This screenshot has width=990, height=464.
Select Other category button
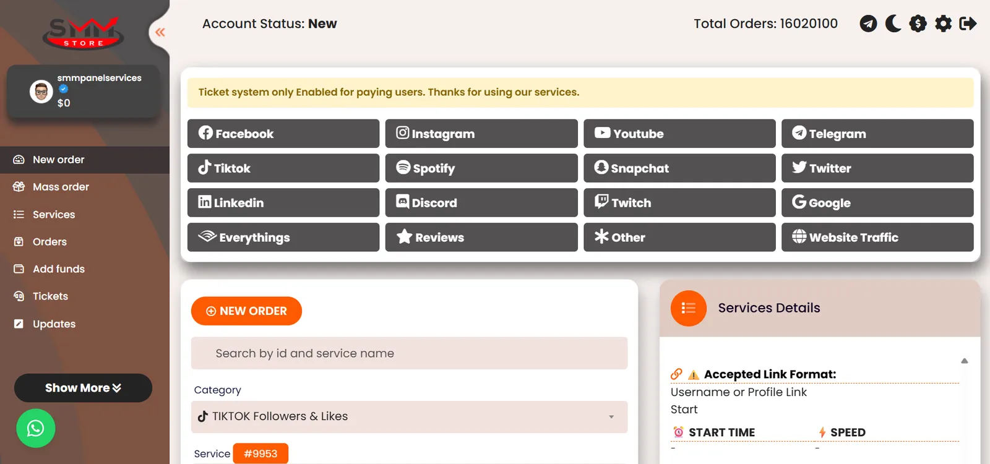coord(679,238)
